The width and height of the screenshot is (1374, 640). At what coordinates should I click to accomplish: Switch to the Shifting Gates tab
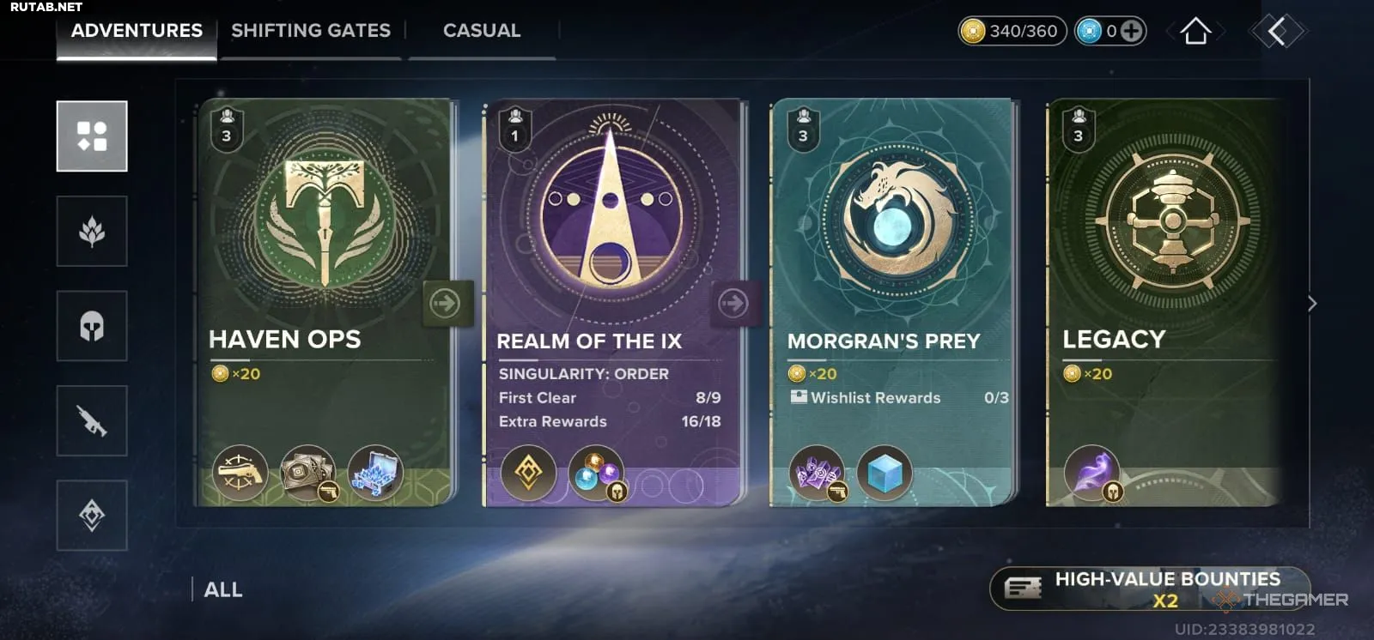pos(311,31)
